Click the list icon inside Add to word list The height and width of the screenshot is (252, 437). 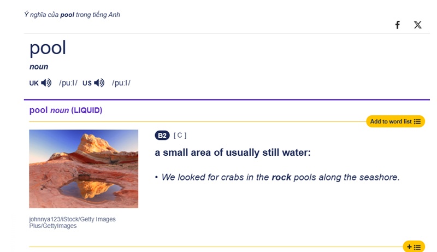click(417, 121)
